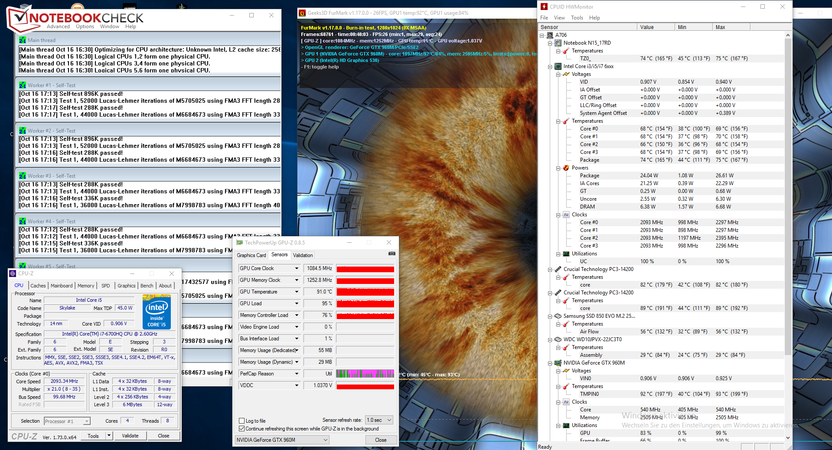Toggle Continue refreshing while GPU-Z in background
The width and height of the screenshot is (832, 450).
(x=242, y=429)
